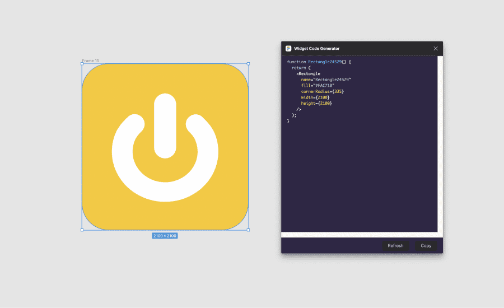Close the Widget Code Generator panel
The width and height of the screenshot is (504, 308).
(x=436, y=49)
